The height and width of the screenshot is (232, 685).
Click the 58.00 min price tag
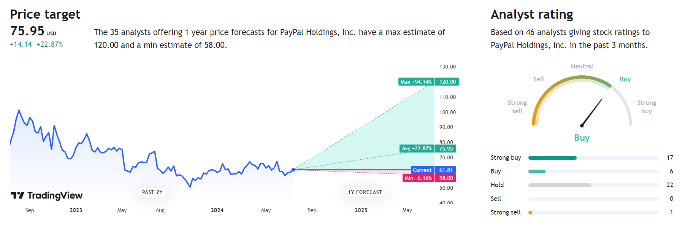[x=446, y=178]
